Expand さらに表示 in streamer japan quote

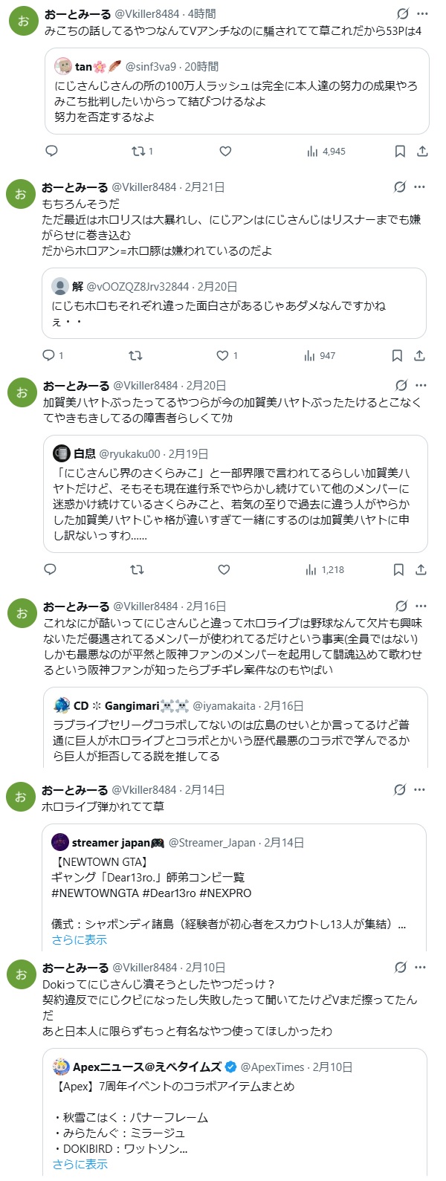tap(80, 939)
